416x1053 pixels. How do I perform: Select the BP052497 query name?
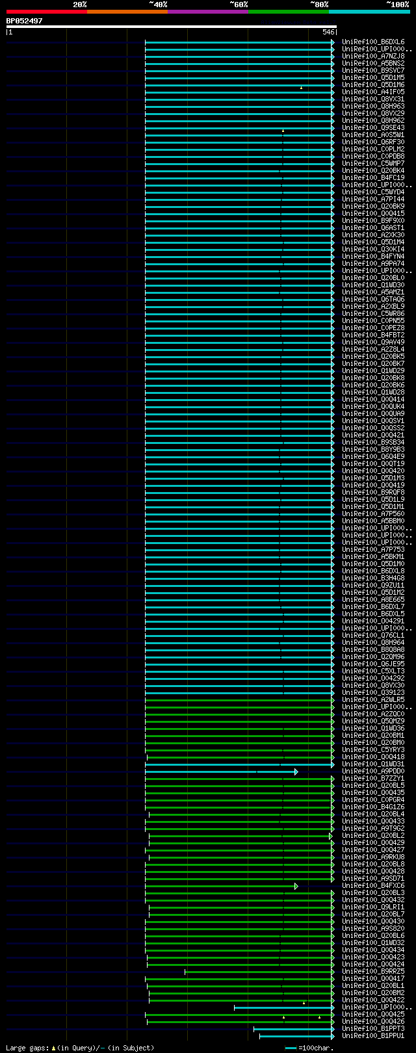tap(25, 21)
